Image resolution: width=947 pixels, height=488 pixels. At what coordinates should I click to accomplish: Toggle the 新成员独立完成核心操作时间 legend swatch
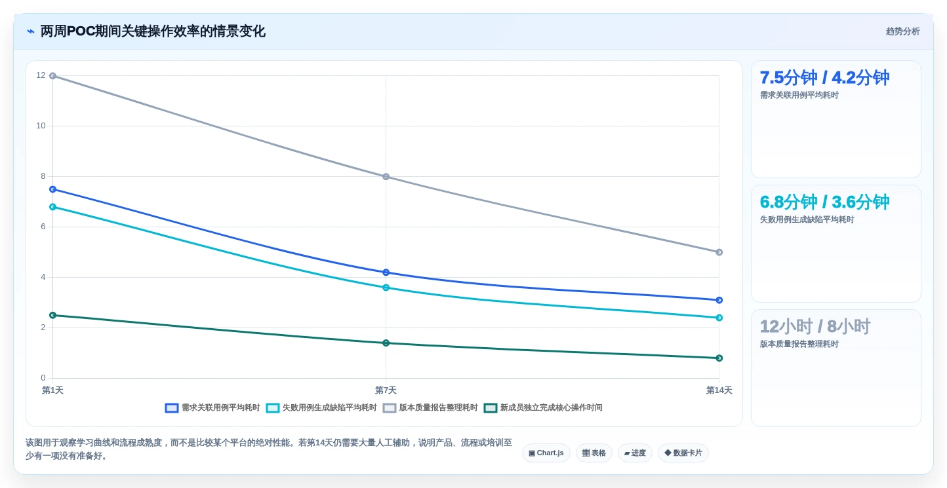coord(491,408)
